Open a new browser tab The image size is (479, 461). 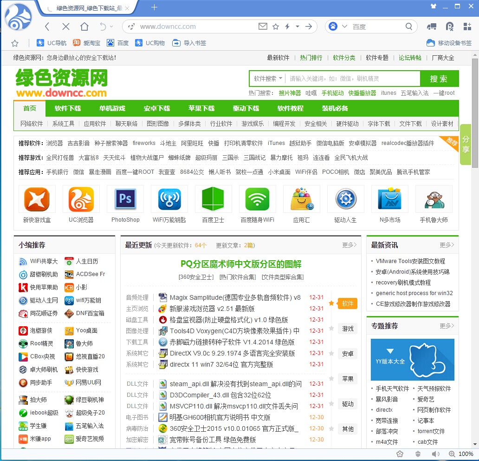(x=155, y=7)
